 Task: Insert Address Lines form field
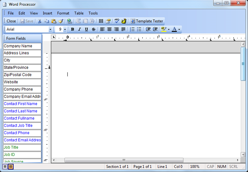click(x=22, y=53)
